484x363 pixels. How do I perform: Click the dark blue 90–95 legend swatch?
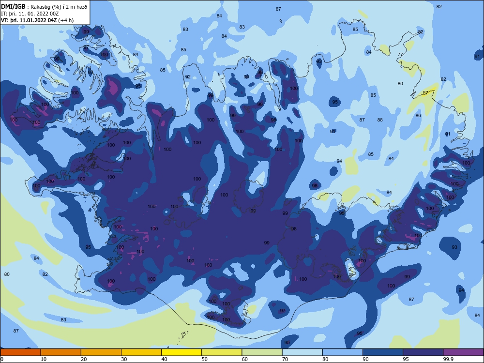click(383, 352)
